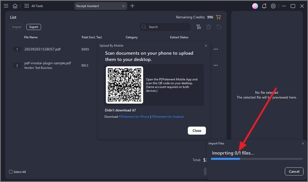
Task: Open PDFelement for Android link
Action: pyautogui.click(x=168, y=117)
